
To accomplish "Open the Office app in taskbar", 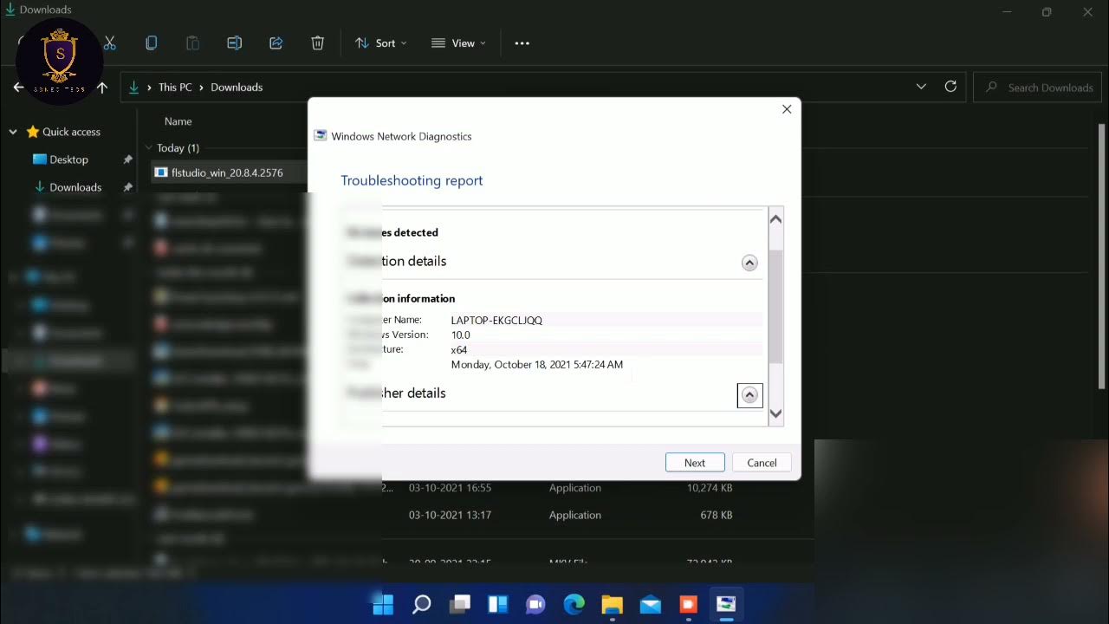I will click(x=688, y=604).
